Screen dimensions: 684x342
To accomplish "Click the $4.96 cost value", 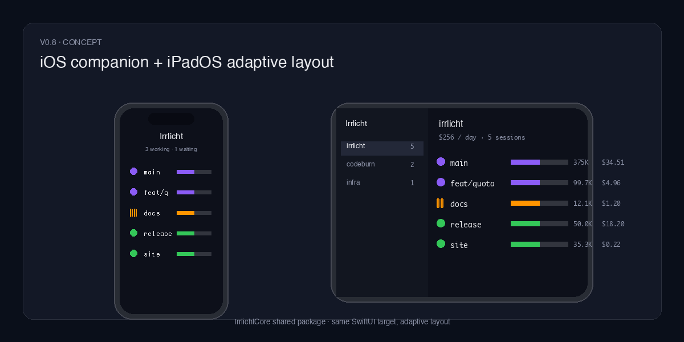I will pyautogui.click(x=611, y=183).
